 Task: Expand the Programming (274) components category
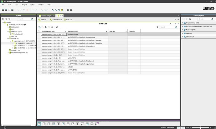182,23
